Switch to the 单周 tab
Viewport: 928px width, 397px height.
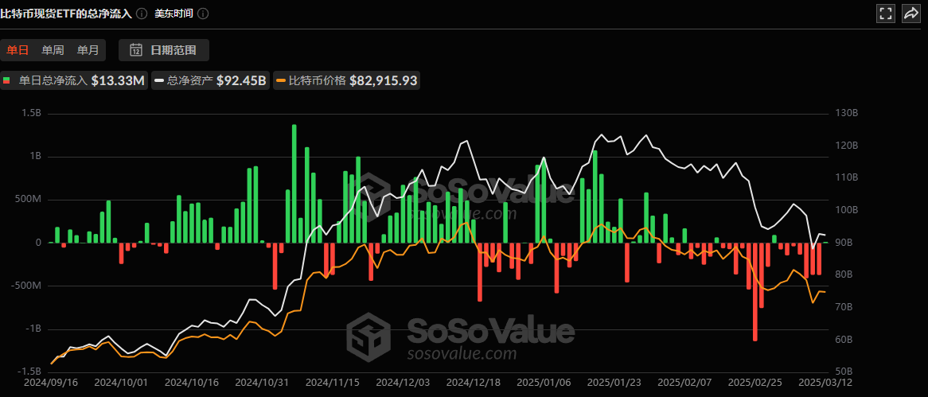point(53,50)
